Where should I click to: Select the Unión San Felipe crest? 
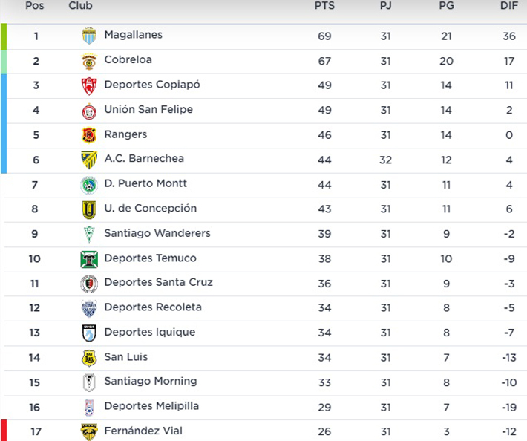(x=89, y=111)
